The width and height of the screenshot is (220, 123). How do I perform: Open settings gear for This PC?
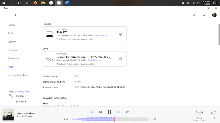coord(121,34)
